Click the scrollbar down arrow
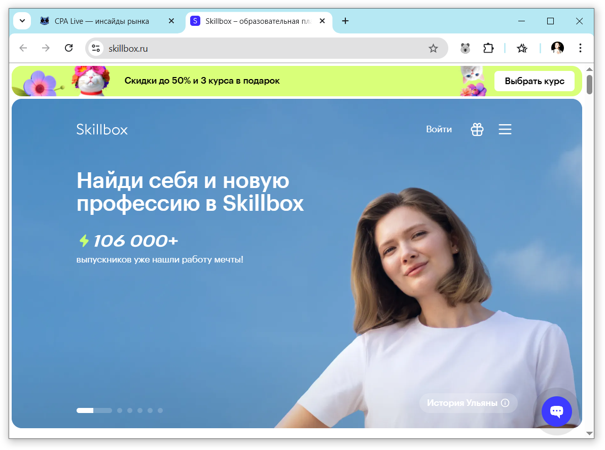The image size is (605, 450). point(589,433)
